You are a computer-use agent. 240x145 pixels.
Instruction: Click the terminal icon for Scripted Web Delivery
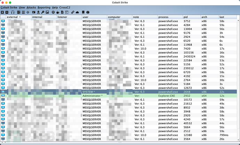[x=67, y=12]
